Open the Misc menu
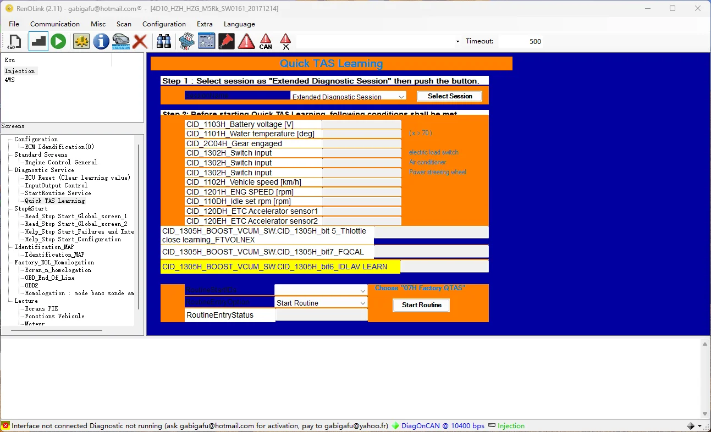Viewport: 711px width, 432px height. pyautogui.click(x=98, y=24)
